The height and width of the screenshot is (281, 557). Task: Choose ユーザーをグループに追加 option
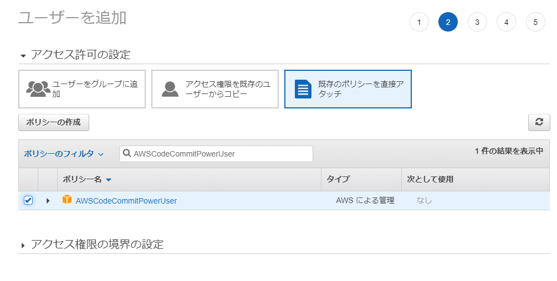pos(82,89)
